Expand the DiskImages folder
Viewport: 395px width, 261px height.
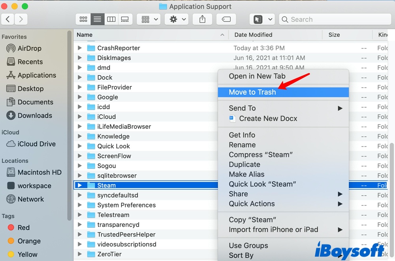coord(80,58)
